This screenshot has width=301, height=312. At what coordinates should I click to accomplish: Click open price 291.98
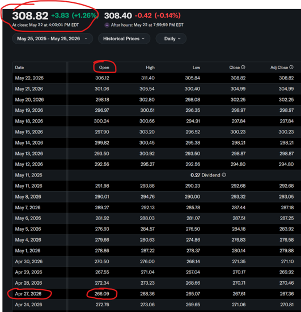tap(102, 186)
